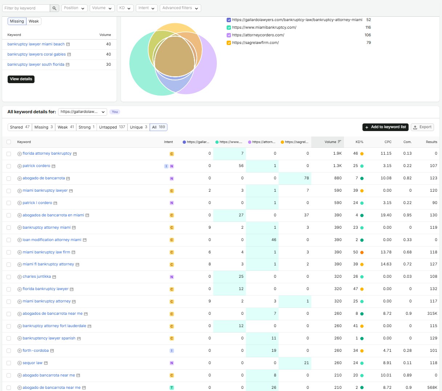
Task: Click SERP icon next to abogado bancarrota near me
Action: [x=78, y=375]
